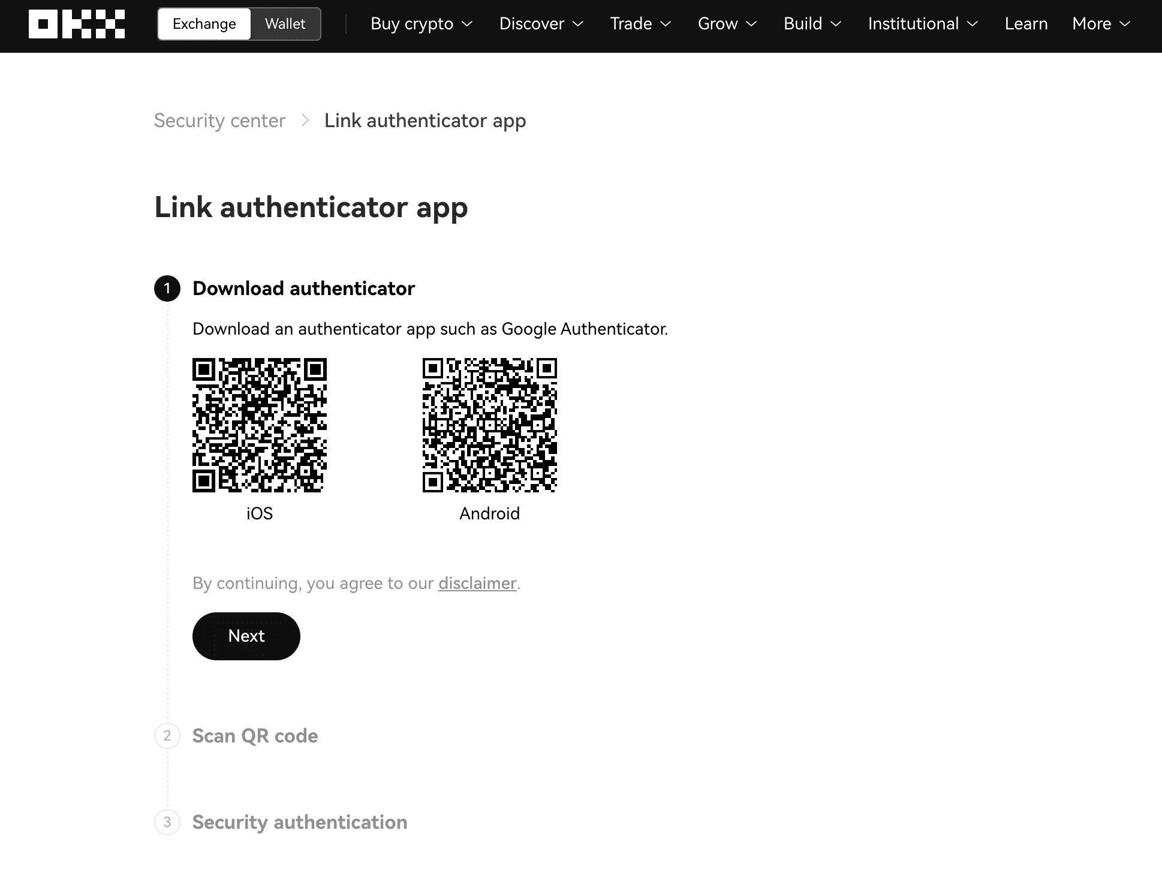Click the OKX logo icon
Viewport: 1162px width, 890px height.
point(77,23)
